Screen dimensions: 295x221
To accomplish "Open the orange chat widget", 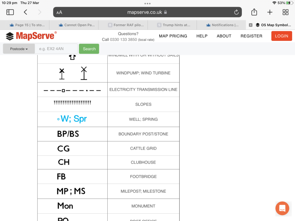I will coord(282,208).
